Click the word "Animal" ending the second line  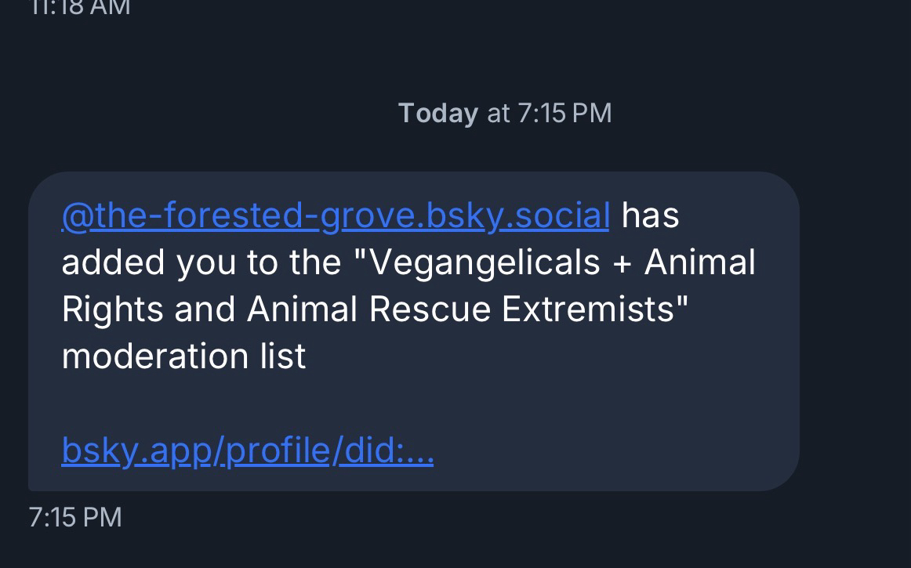pos(699,262)
